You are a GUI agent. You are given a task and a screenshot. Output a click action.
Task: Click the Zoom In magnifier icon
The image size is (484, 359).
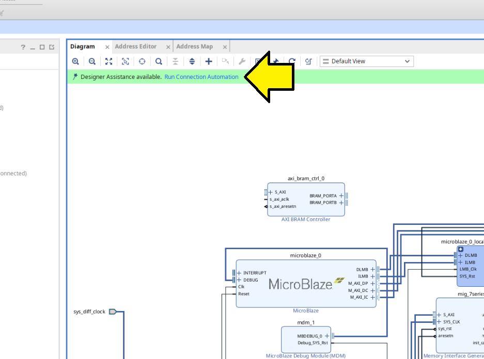[x=75, y=61]
